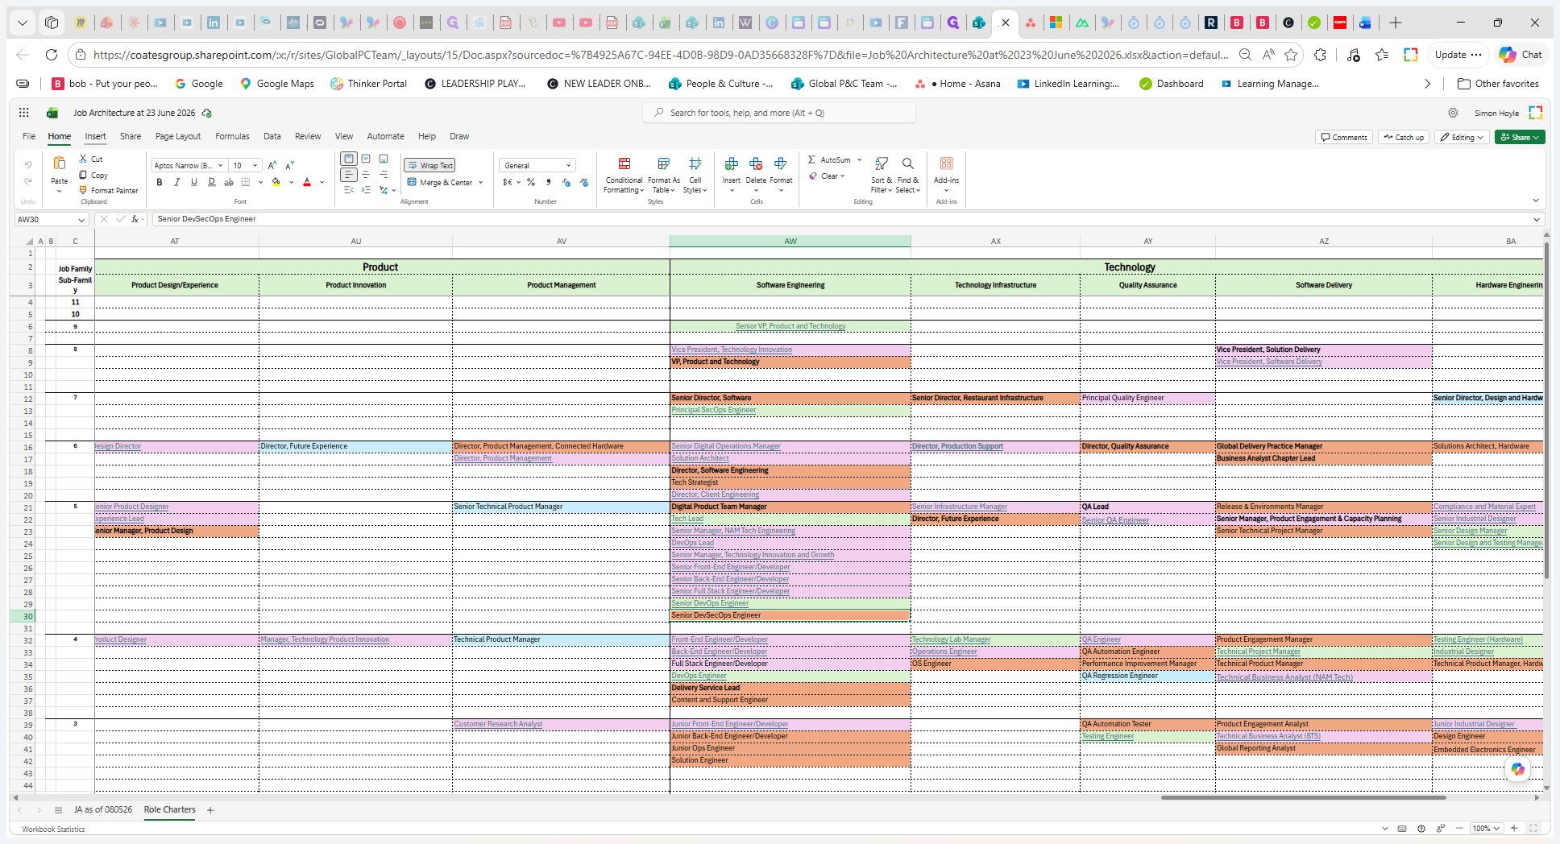Click the yellow Fill Color swatch
Viewport: 1560px width, 844px height.
[276, 182]
